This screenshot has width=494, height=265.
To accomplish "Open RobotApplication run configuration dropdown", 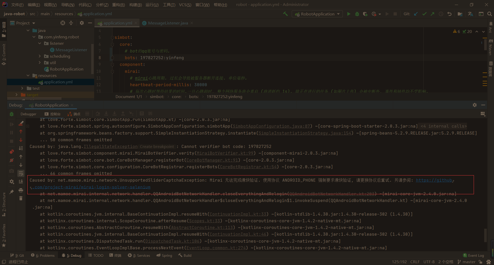I will 317,14.
